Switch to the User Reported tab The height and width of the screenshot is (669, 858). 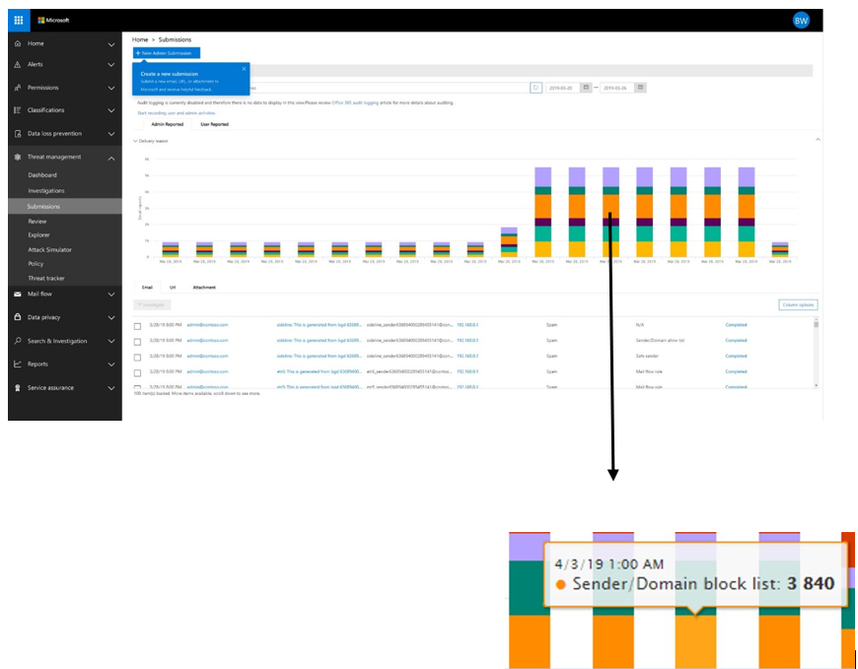(215, 124)
